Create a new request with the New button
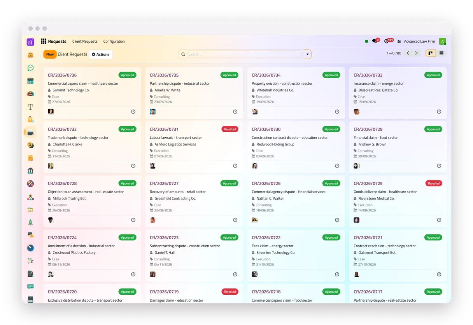Image resolution: width=473 pixels, height=325 pixels. pos(50,54)
